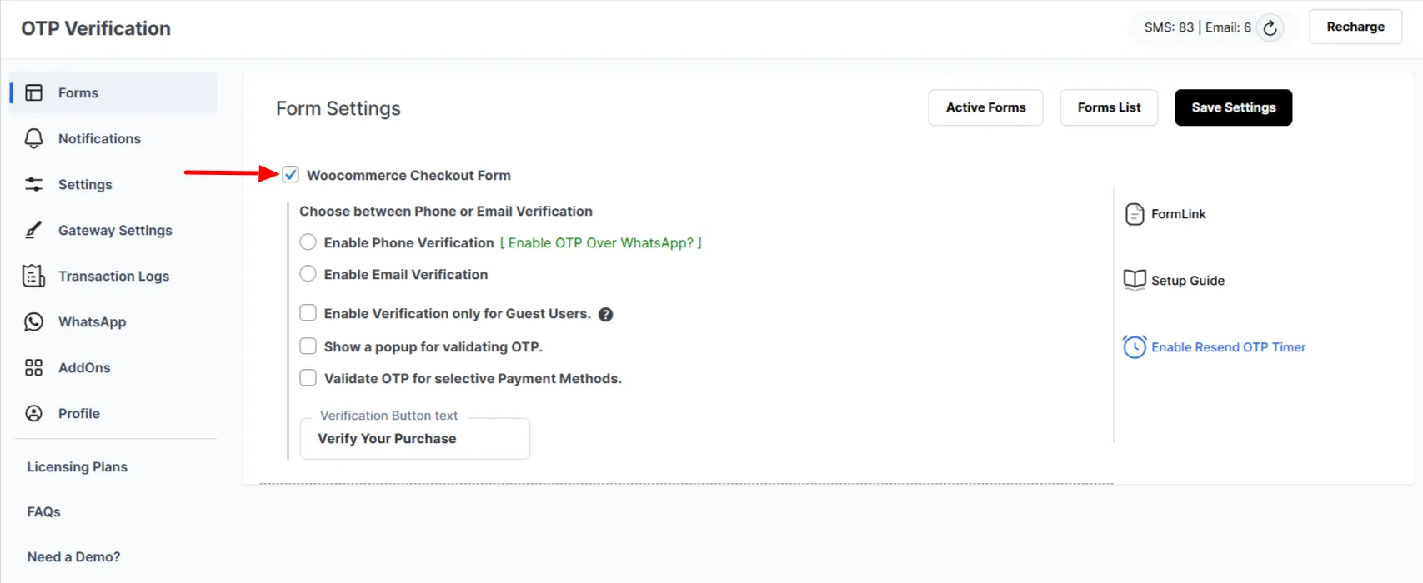
Task: Open the Setup Guide link
Action: (x=1188, y=281)
